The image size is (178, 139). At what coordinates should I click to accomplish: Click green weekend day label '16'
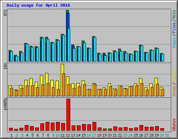(89, 135)
